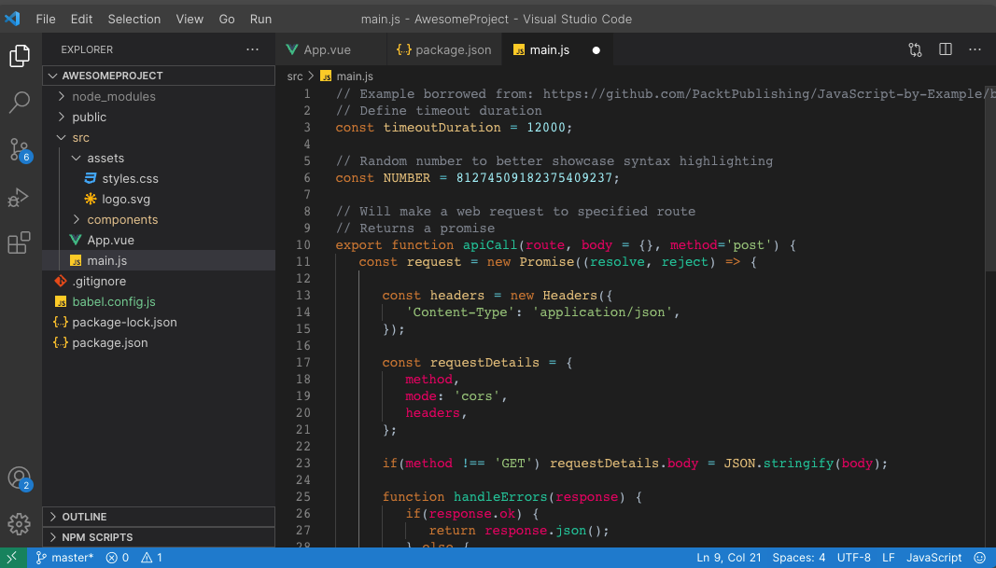Open Explorer more actions ellipsis
Screen dimensions: 996x568
[x=253, y=49]
